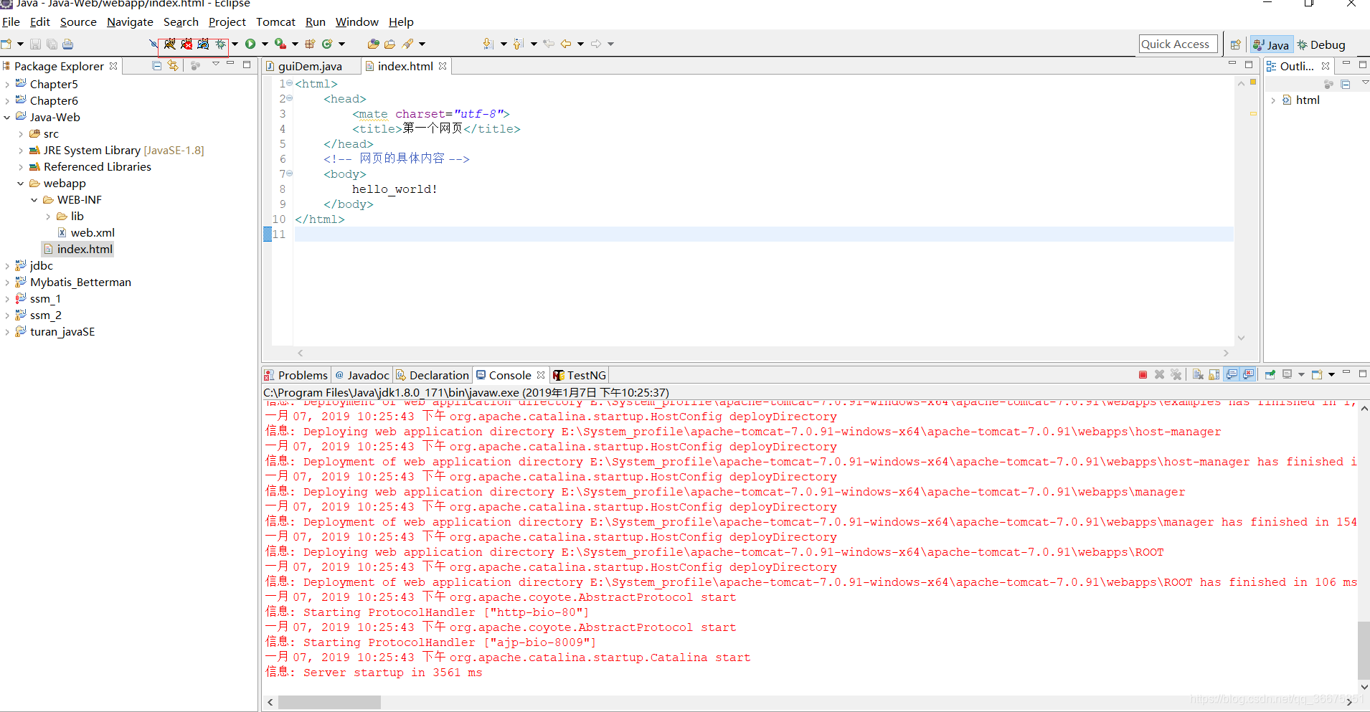Expand the lib folder
This screenshot has height=712, width=1370.
coord(48,217)
